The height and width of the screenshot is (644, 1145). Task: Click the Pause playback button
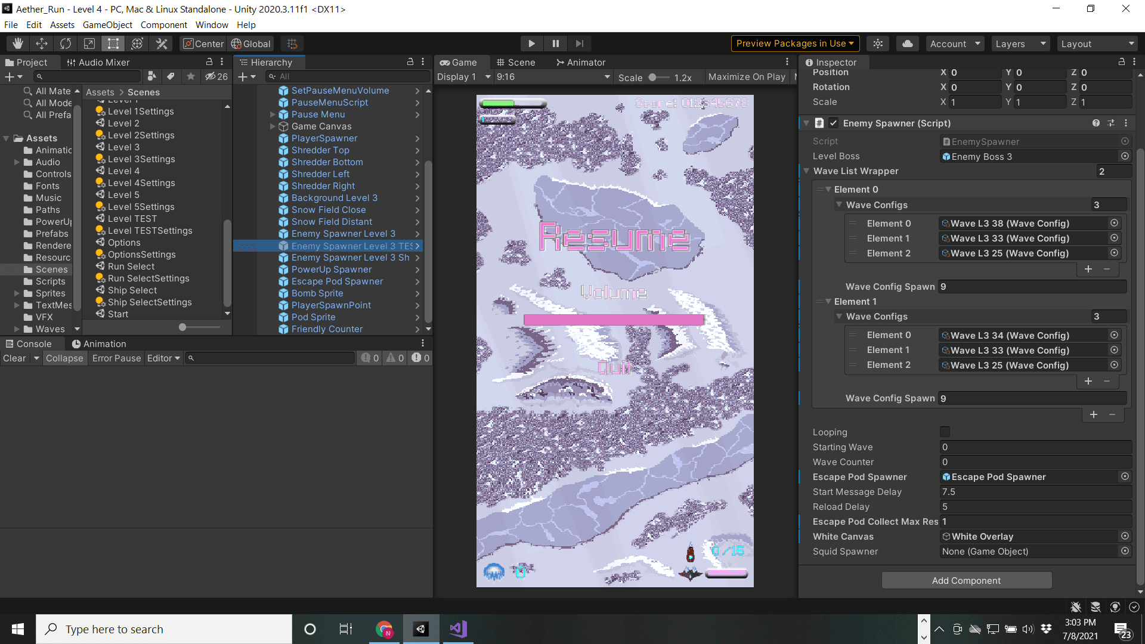[x=555, y=44]
